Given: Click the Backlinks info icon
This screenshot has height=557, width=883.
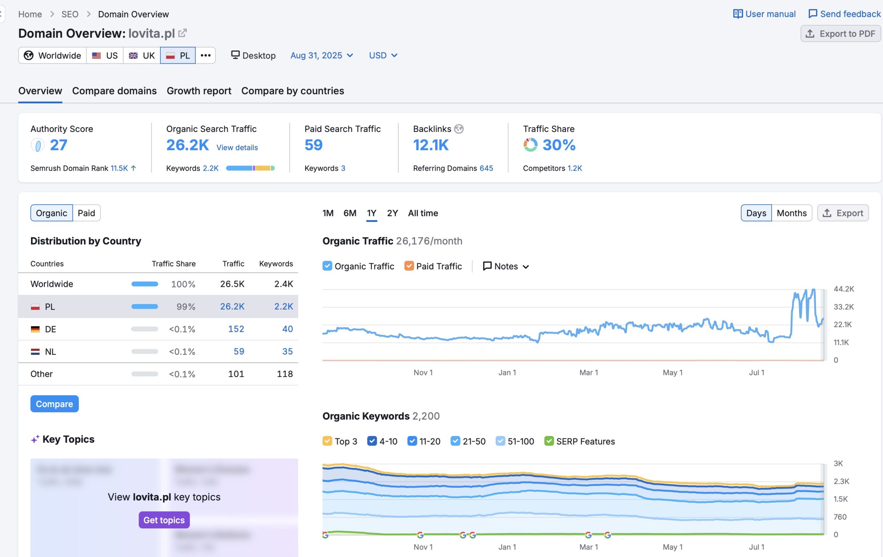Looking at the screenshot, I should (459, 129).
